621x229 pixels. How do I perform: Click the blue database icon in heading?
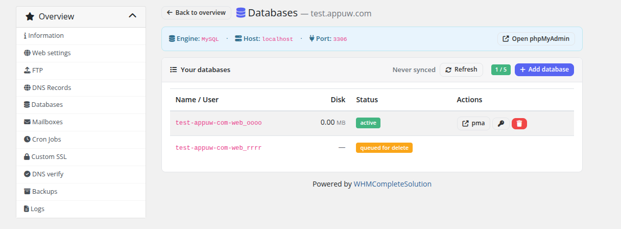pyautogui.click(x=241, y=13)
